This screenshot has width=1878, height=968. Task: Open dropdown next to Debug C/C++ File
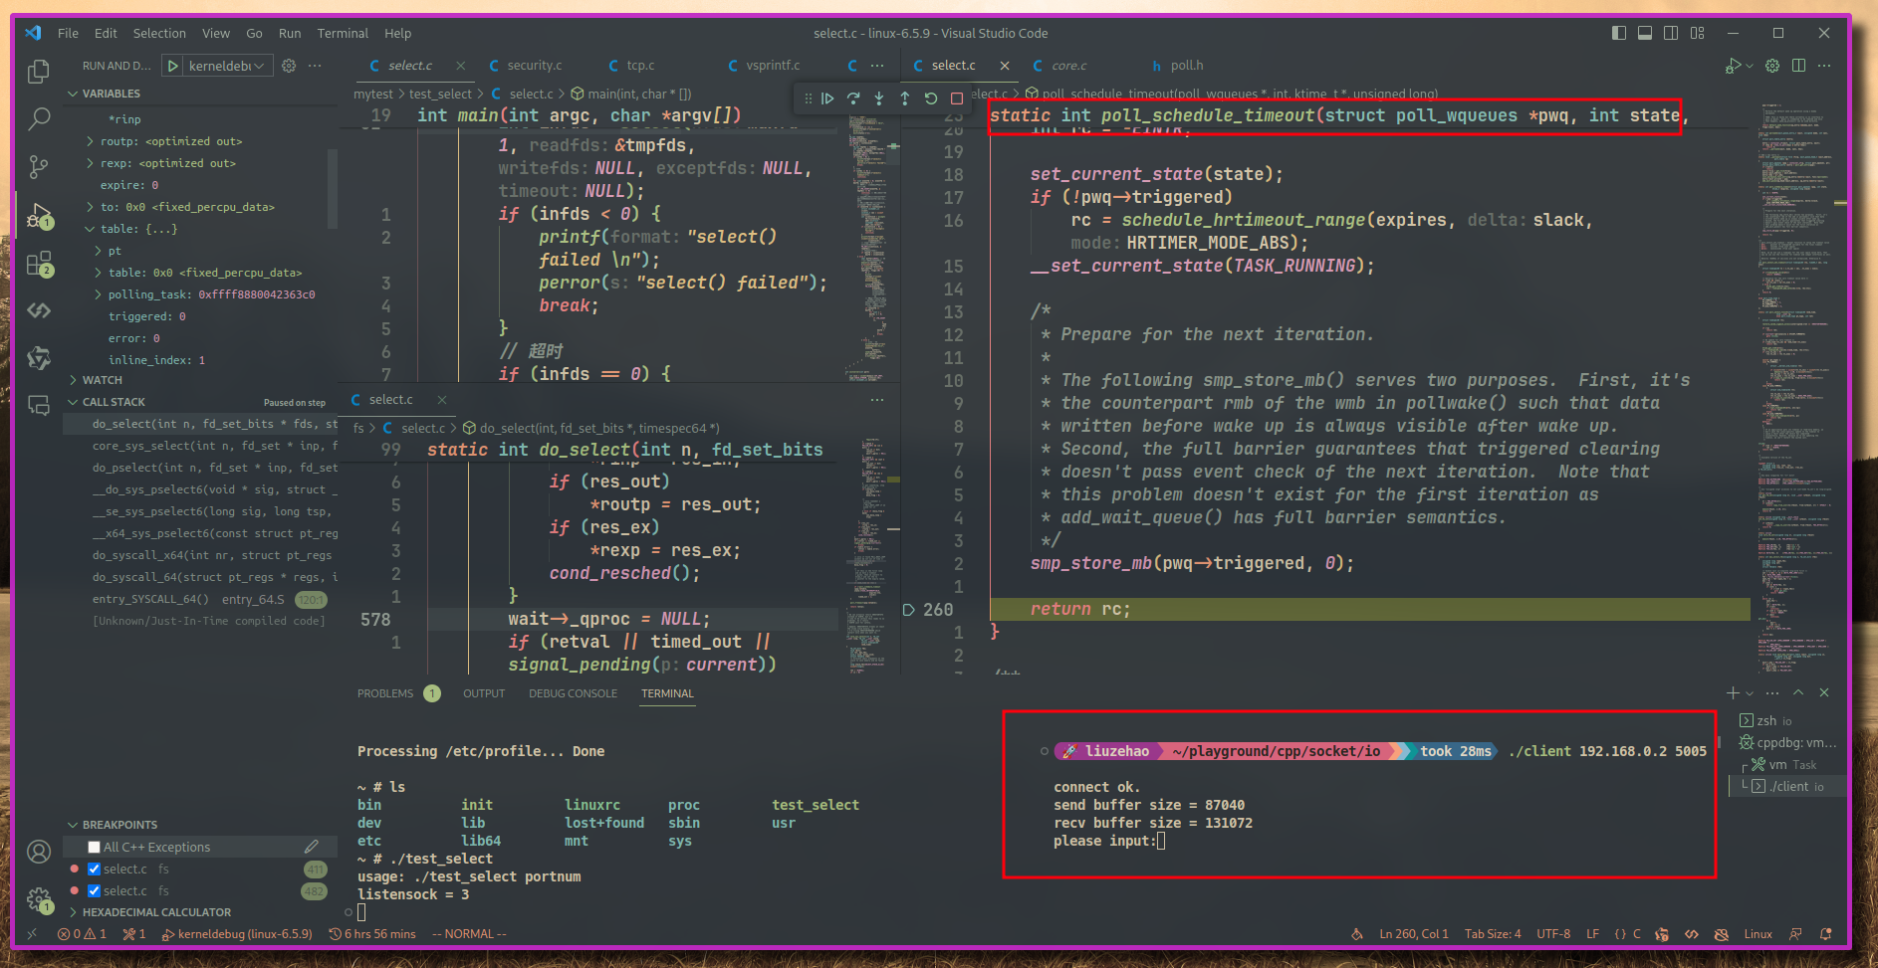pyautogui.click(x=1750, y=66)
